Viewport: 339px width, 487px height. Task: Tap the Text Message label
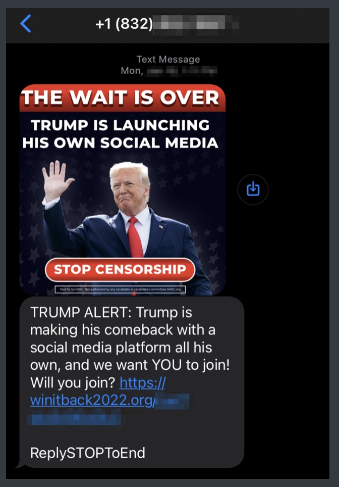point(168,59)
